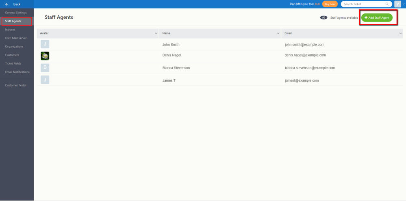This screenshot has width=406, height=201.
Task: Expand the Email column dropdown arrow
Action: (401, 33)
